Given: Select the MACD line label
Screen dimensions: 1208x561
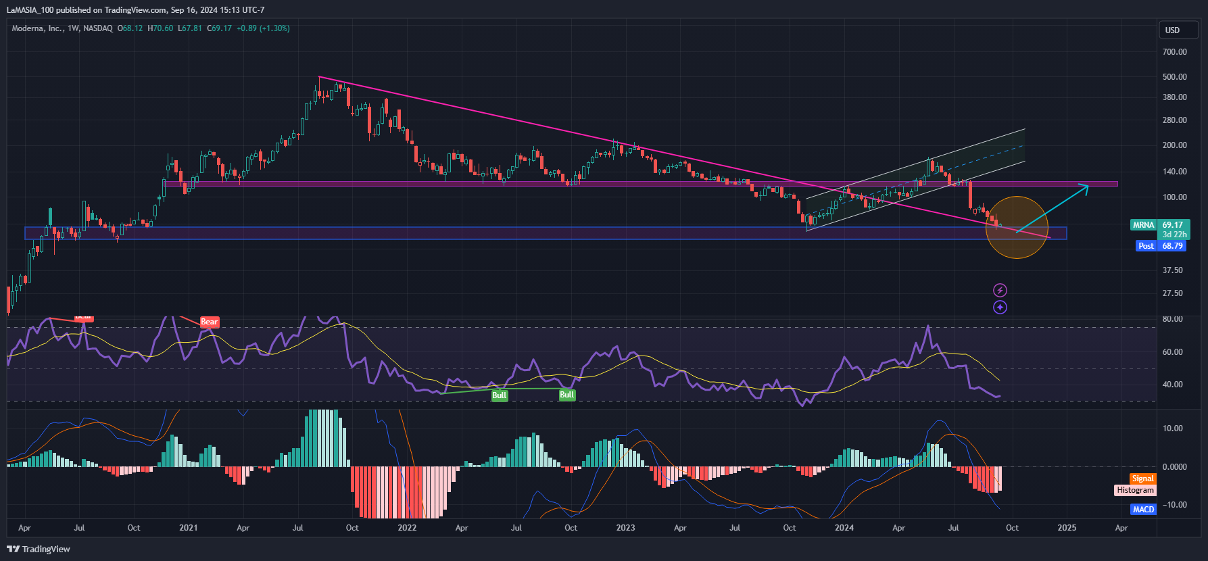Looking at the screenshot, I should tap(1143, 510).
